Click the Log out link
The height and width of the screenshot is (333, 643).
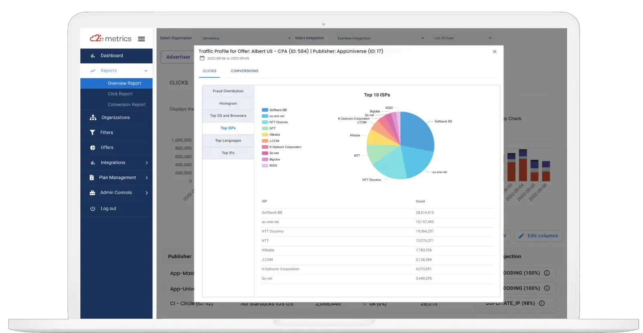click(x=108, y=209)
